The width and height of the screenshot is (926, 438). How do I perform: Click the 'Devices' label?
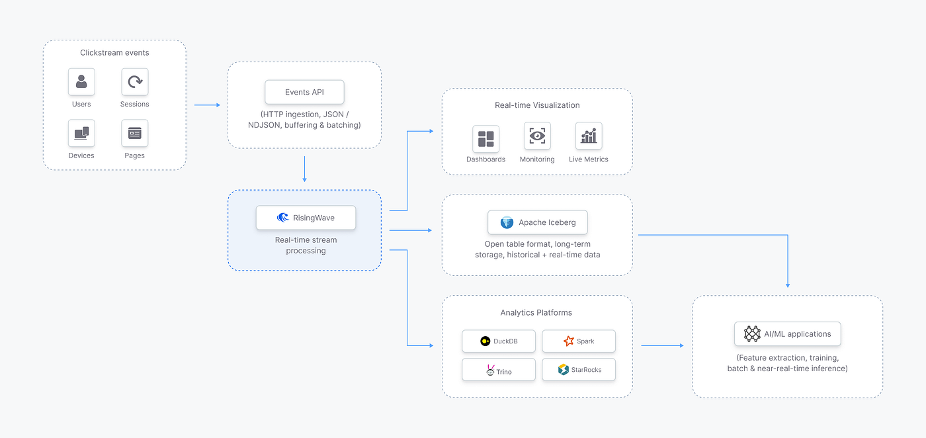(81, 155)
